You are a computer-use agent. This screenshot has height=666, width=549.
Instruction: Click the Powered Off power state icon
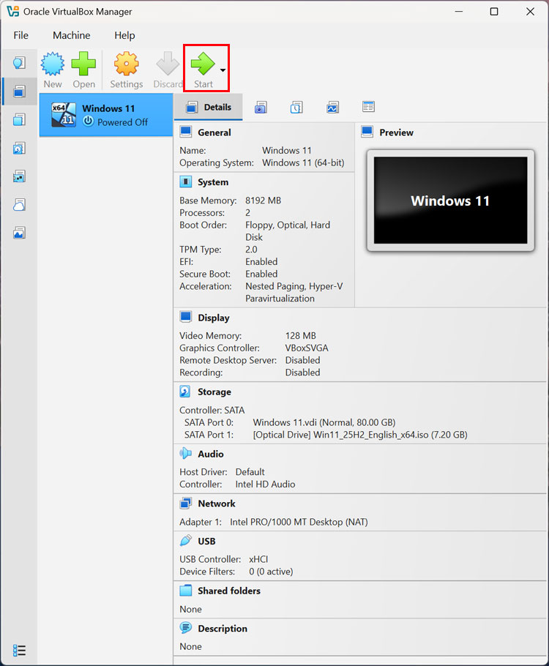[x=88, y=121]
